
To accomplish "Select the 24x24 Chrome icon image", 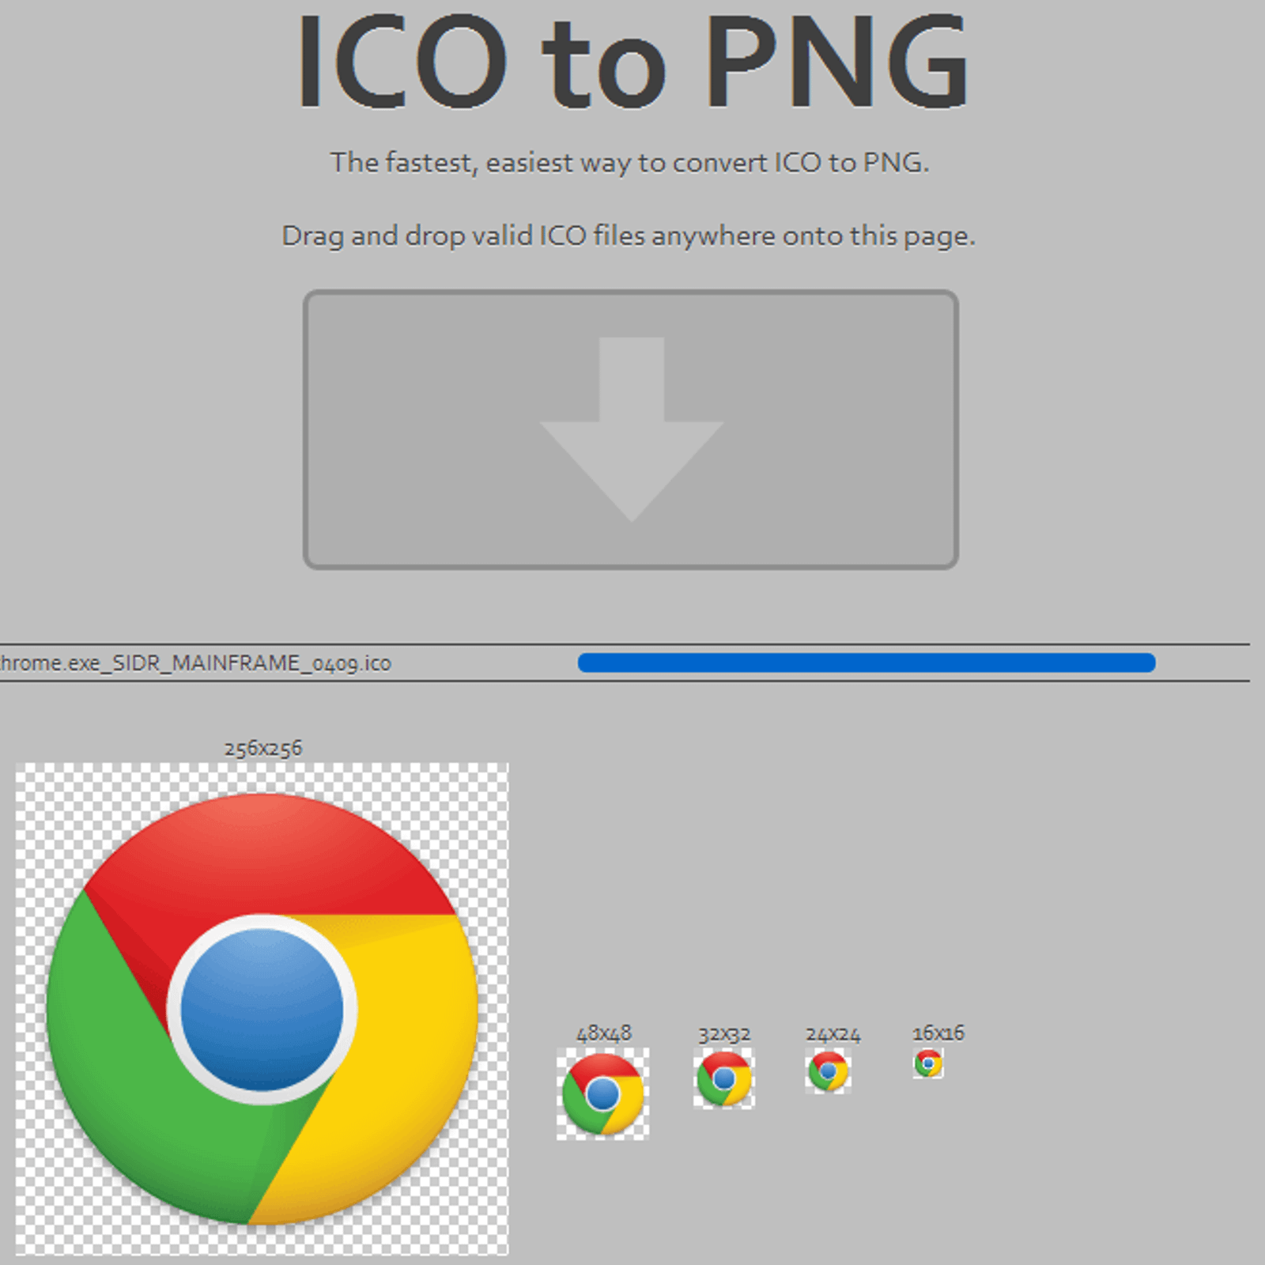I will click(829, 1071).
